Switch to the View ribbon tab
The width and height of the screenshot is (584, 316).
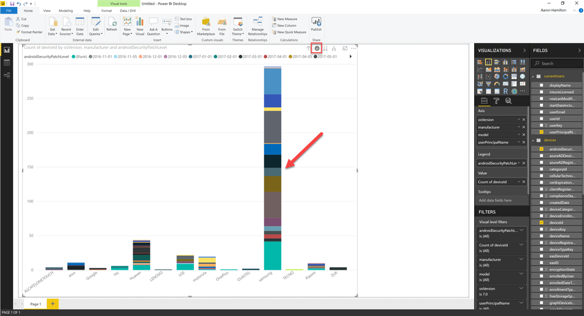(x=47, y=11)
